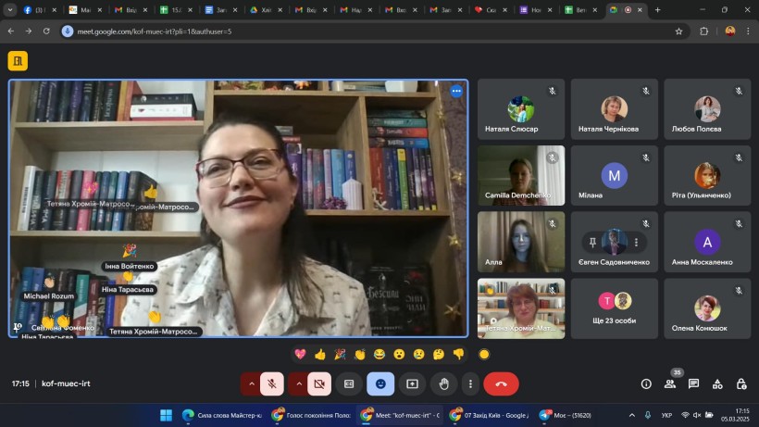Reload the Meet page
The width and height of the screenshot is (759, 427).
click(x=46, y=31)
